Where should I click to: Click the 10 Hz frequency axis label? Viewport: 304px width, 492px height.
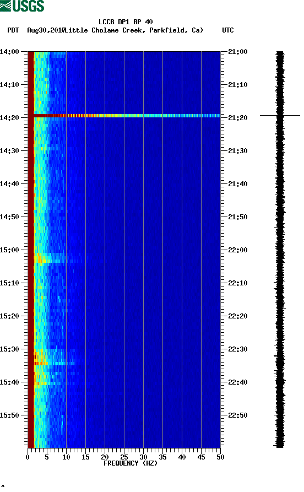66,457
